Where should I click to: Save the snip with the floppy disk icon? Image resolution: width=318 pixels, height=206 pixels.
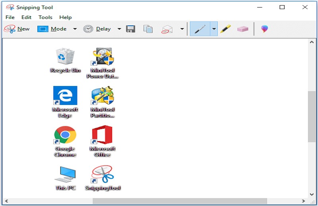click(131, 29)
